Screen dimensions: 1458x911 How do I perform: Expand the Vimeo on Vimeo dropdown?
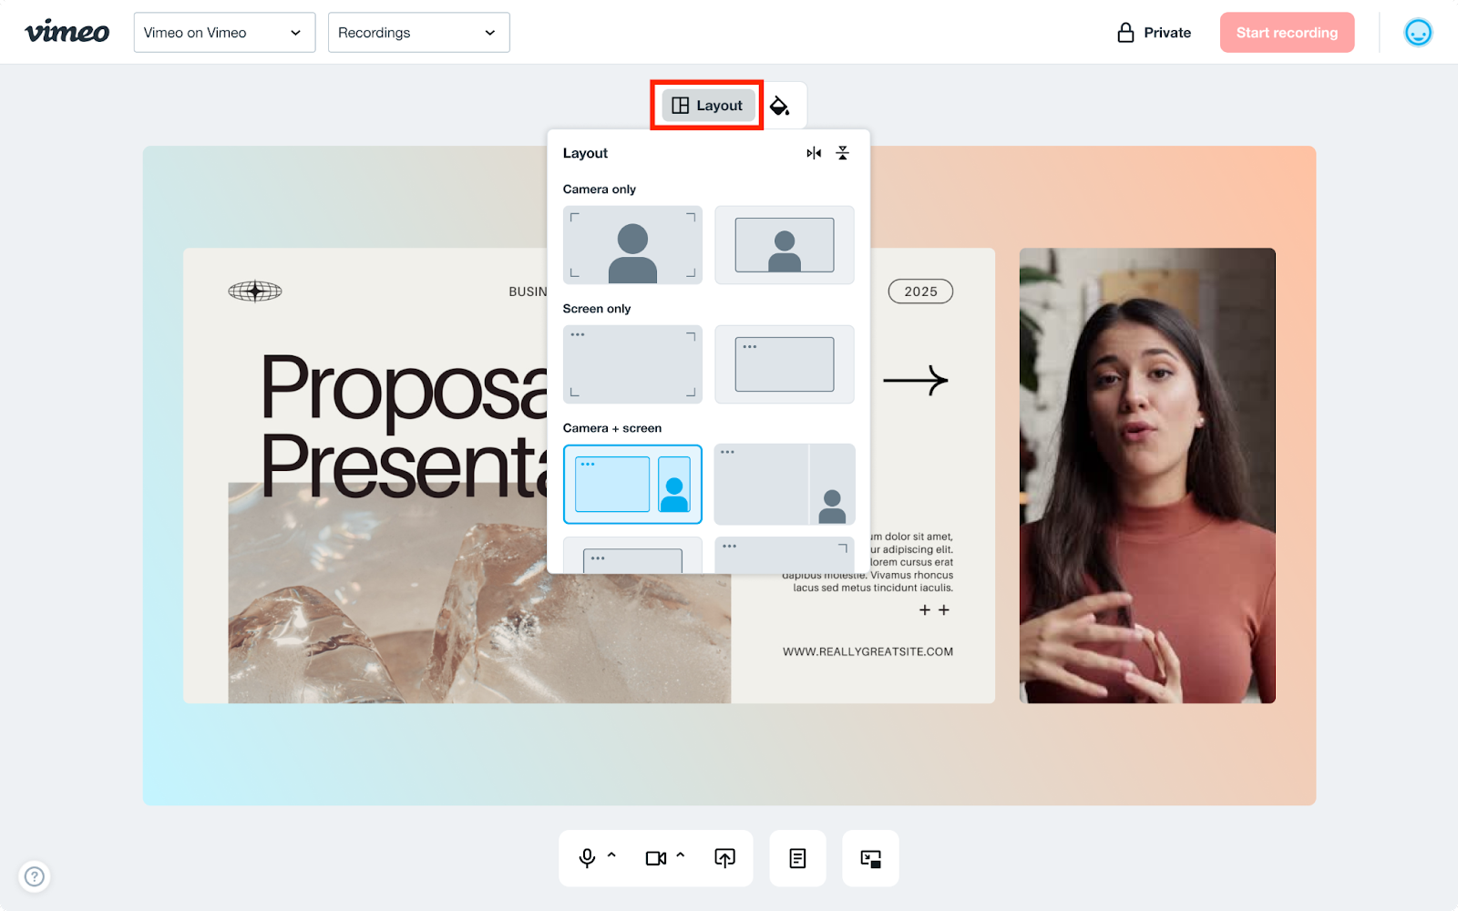pos(224,33)
